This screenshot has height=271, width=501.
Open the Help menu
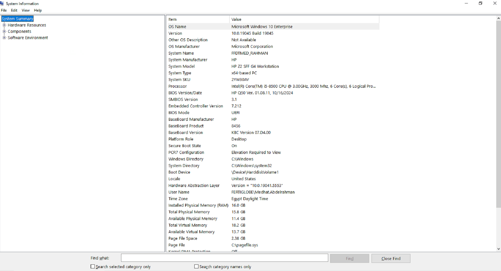coord(38,10)
